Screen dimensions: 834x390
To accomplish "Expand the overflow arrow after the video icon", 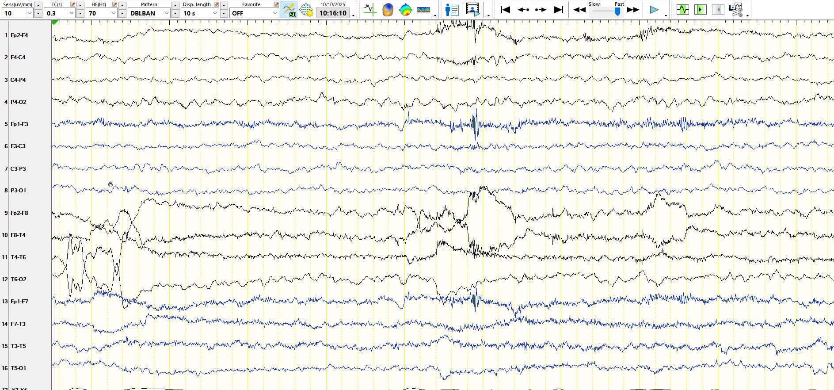I will 488,15.
